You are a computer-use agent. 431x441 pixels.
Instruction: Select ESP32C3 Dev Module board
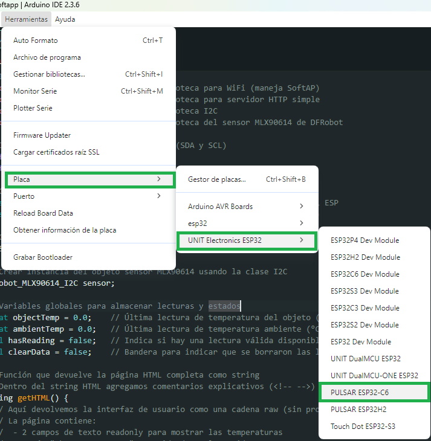(x=374, y=308)
